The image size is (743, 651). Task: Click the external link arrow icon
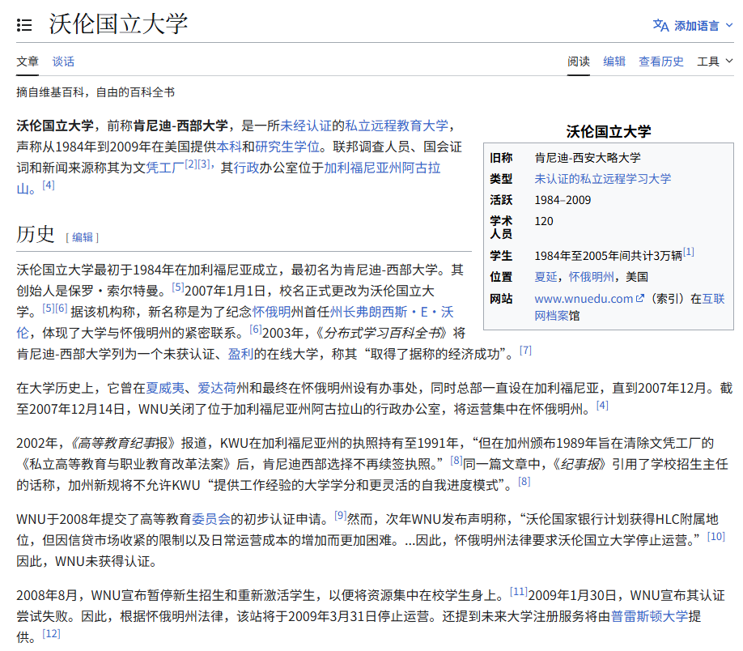(x=639, y=299)
